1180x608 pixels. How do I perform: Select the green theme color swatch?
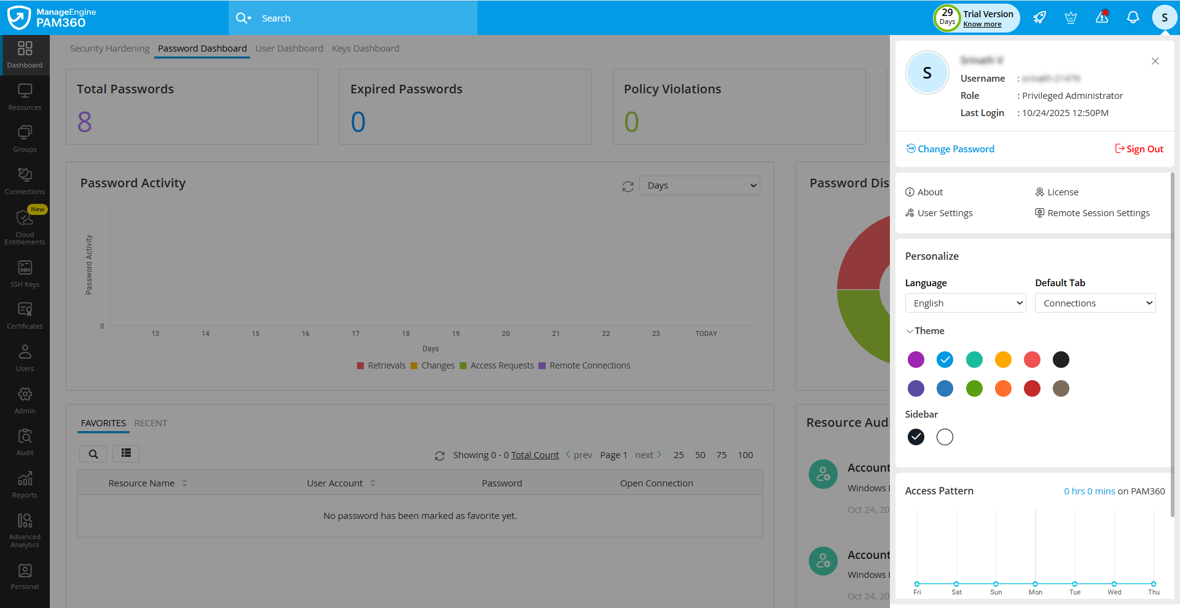coord(974,388)
